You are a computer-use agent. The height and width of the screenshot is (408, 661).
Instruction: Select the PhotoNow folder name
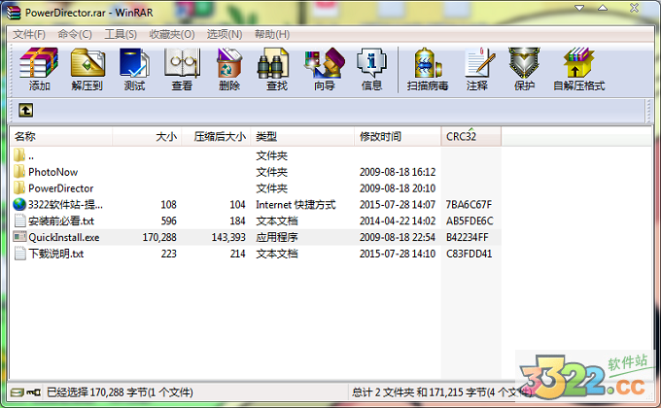(x=53, y=172)
